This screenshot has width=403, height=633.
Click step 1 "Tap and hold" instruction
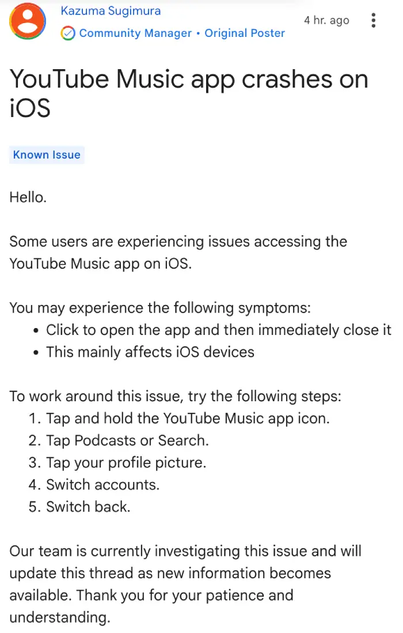[187, 418]
